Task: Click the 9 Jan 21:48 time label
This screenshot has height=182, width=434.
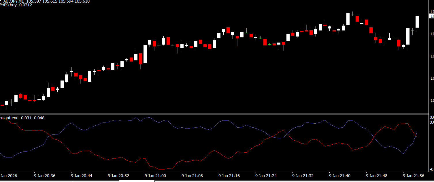Action: [377, 175]
